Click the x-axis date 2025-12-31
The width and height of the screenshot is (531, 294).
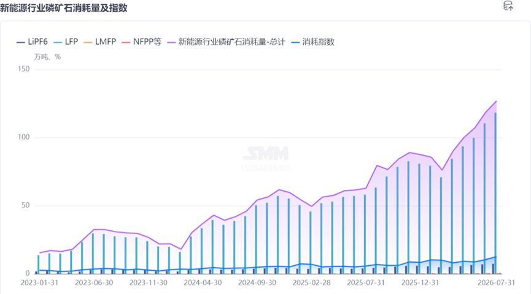click(x=421, y=282)
